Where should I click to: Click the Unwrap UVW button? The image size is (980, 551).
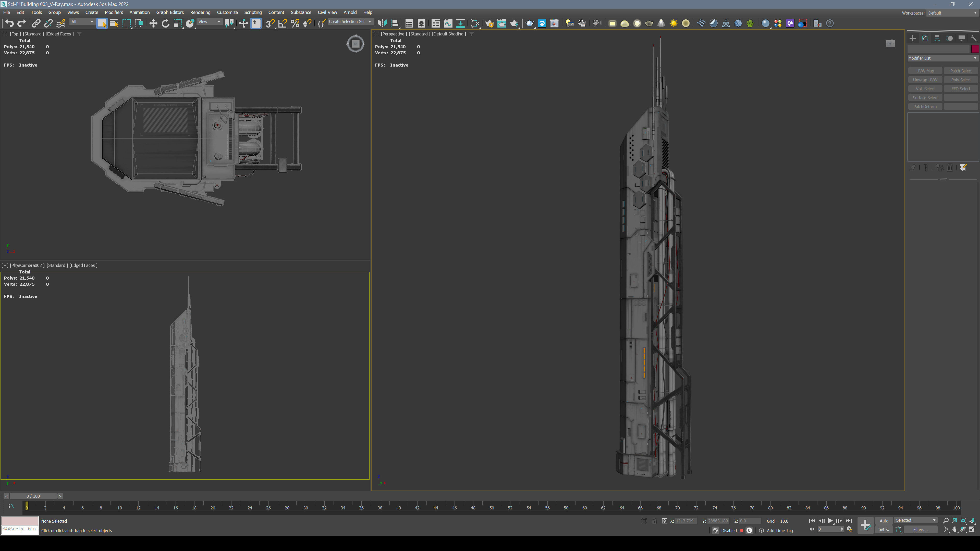click(925, 80)
